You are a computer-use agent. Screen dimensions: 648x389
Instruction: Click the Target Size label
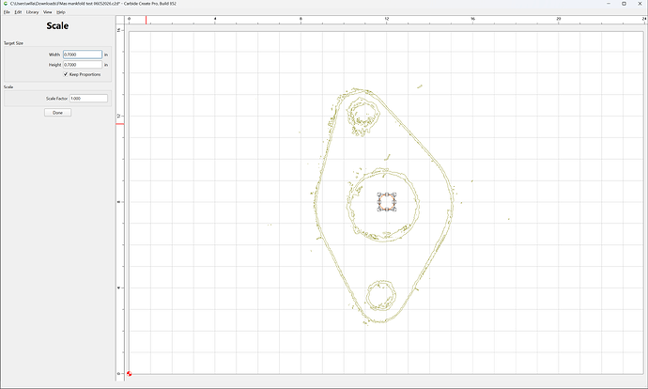pos(14,43)
